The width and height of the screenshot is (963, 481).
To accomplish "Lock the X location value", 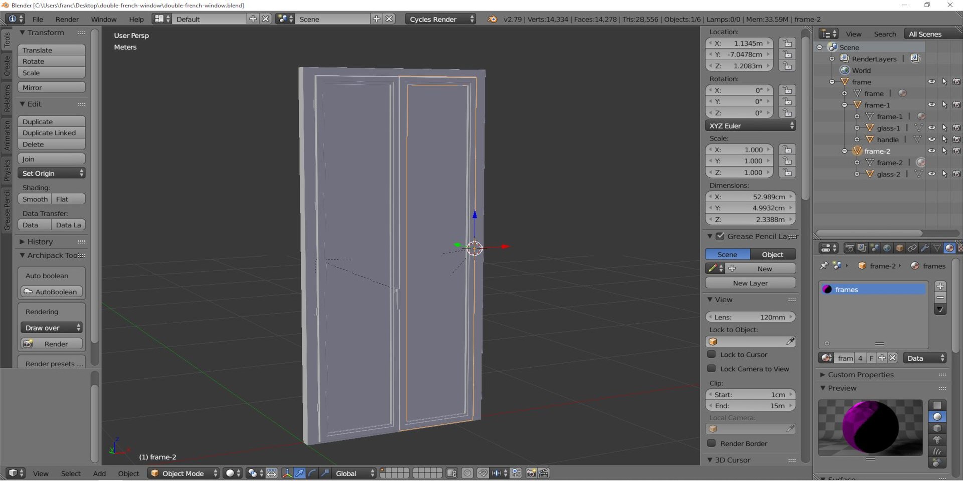I will coord(787,43).
